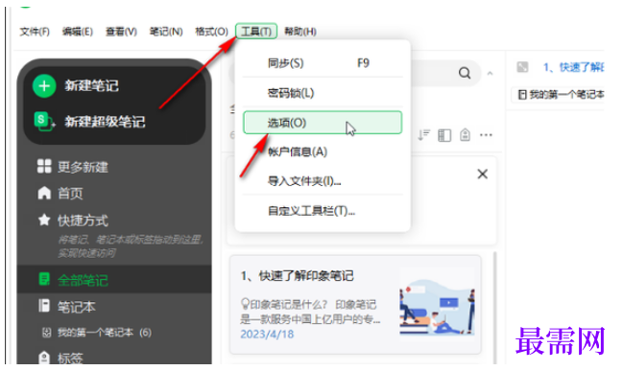Click the search magnifier icon

pos(465,73)
